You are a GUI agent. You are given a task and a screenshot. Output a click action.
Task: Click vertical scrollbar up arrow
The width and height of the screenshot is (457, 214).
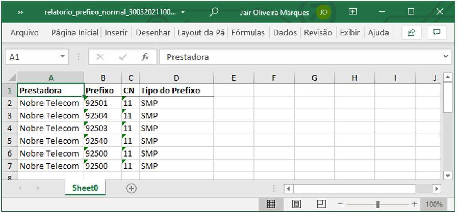[x=448, y=77]
